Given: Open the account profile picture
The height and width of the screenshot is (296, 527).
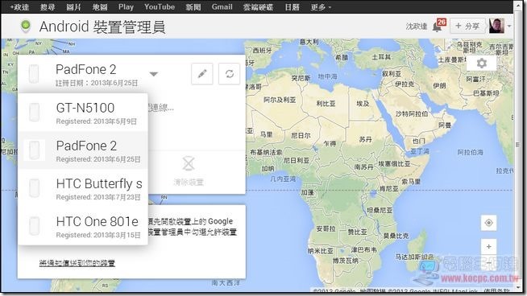Looking at the screenshot, I should [496, 26].
